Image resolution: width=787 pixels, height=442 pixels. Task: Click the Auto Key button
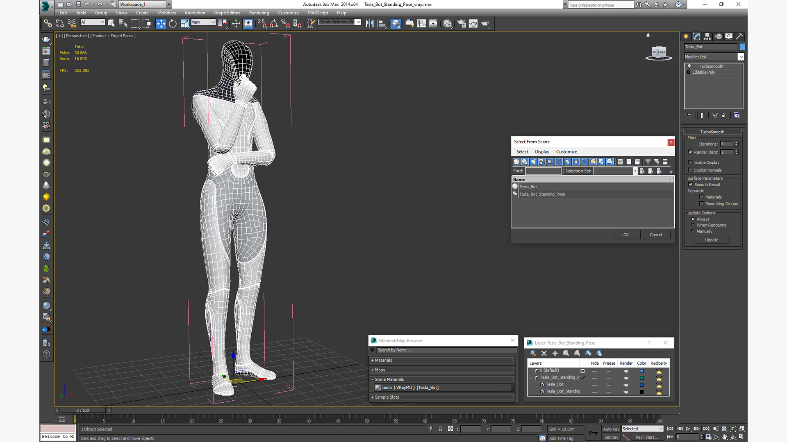tap(611, 429)
